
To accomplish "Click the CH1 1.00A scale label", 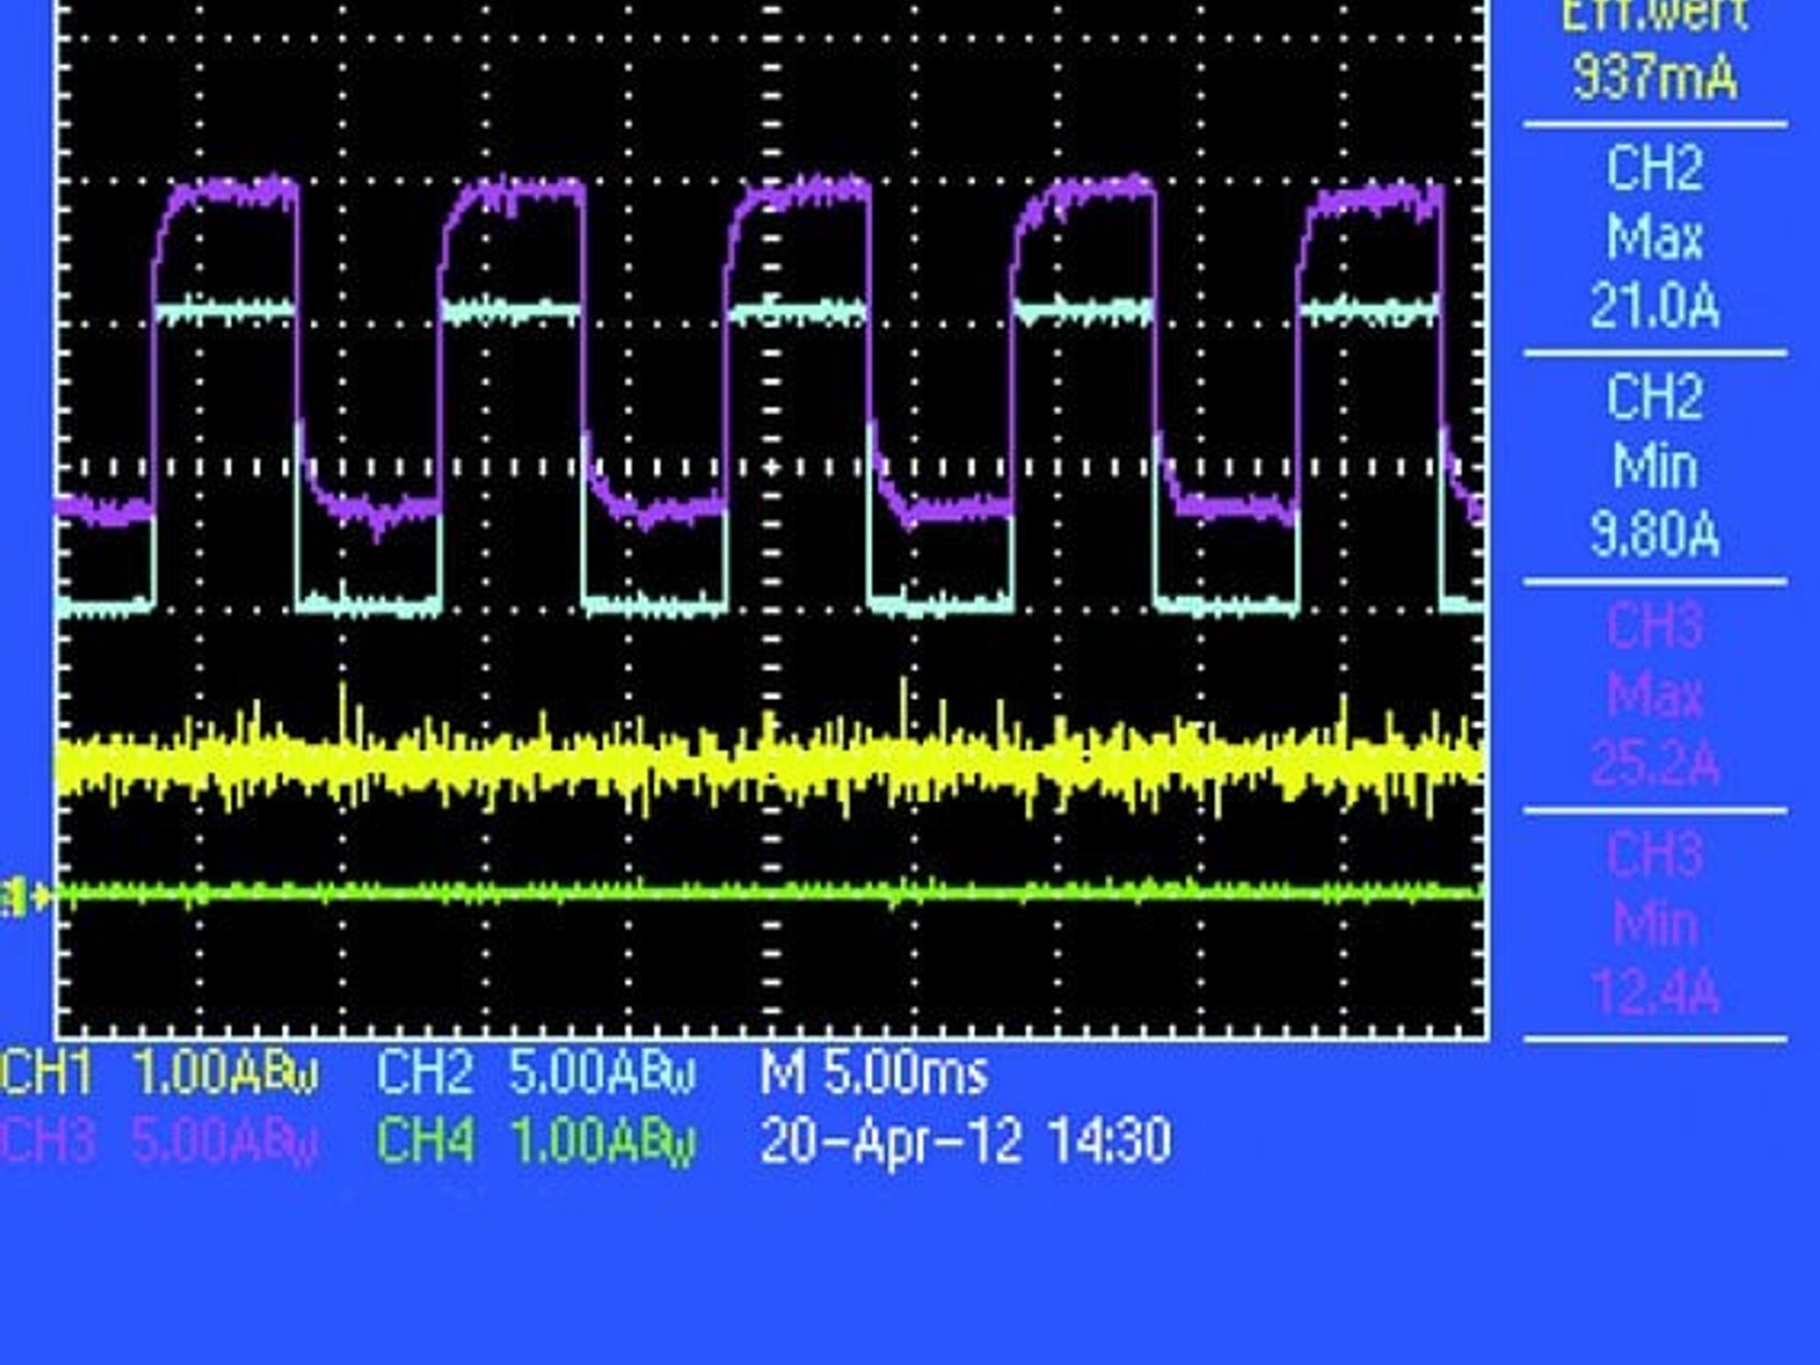I will (159, 1074).
